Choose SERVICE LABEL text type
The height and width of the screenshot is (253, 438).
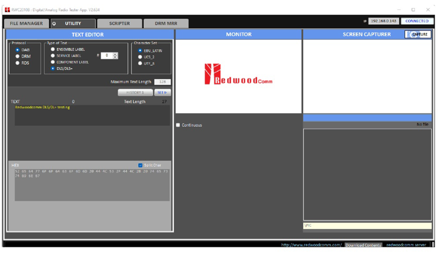click(x=53, y=55)
